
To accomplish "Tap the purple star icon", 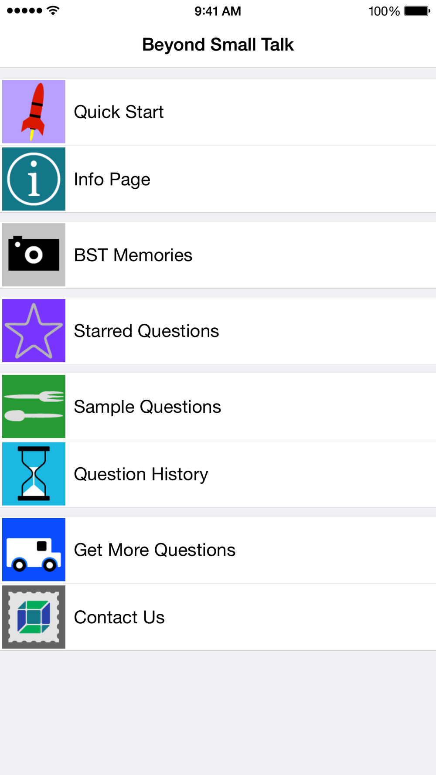I will coord(34,331).
